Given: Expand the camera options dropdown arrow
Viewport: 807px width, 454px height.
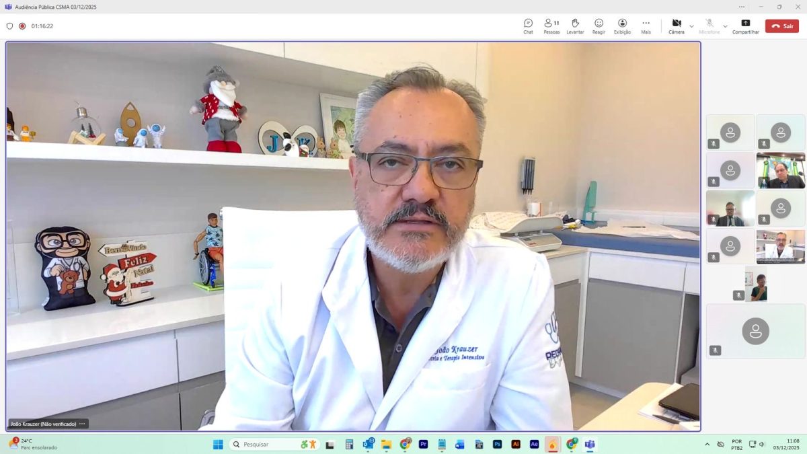Looking at the screenshot, I should pos(691,26).
